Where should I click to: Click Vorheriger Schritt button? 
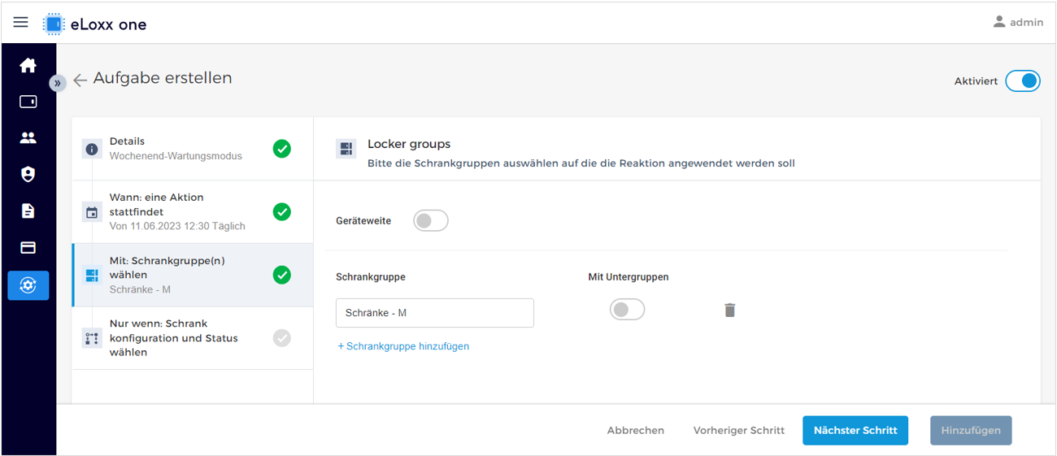tap(739, 430)
